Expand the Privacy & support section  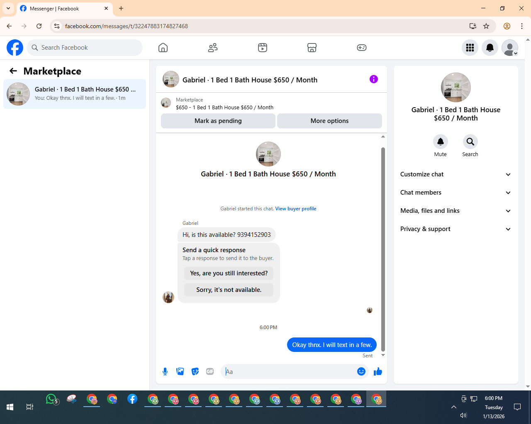tap(455, 229)
